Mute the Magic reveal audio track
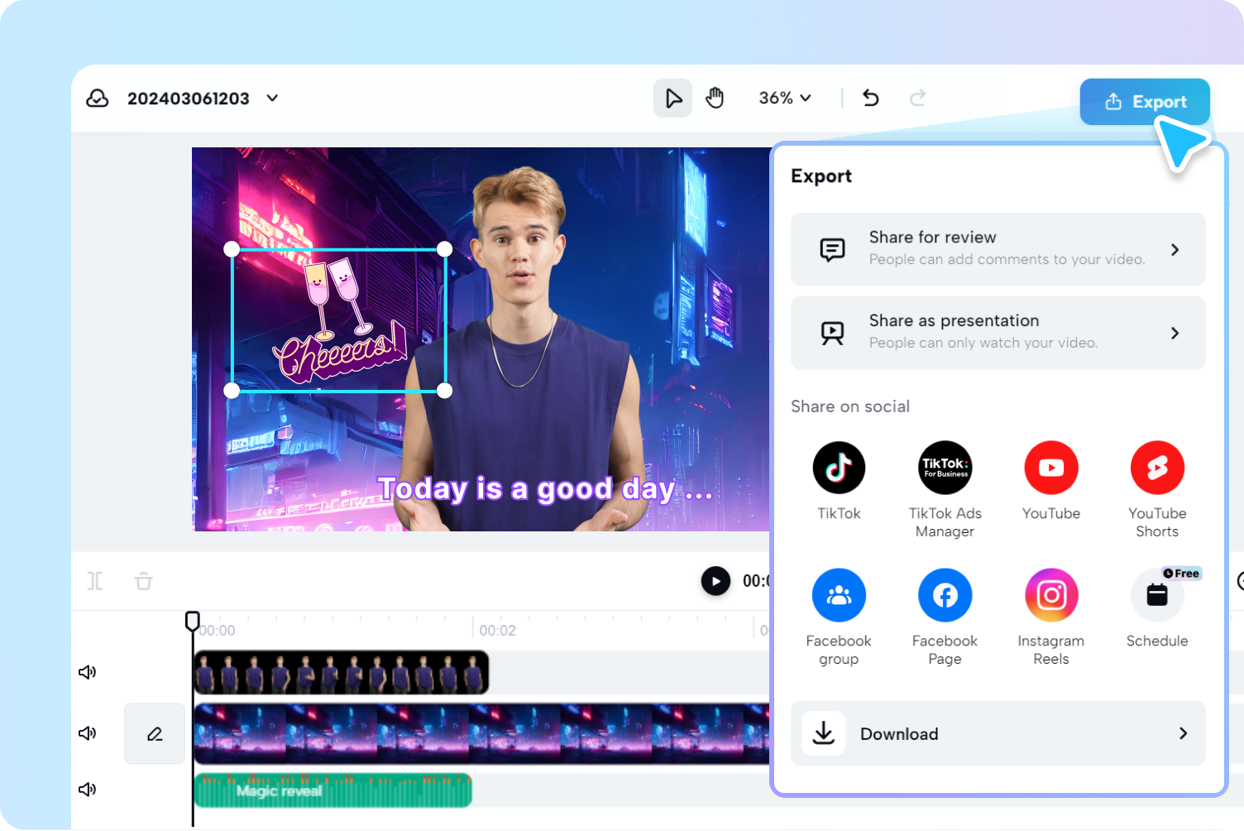1244x831 pixels. pos(87,790)
